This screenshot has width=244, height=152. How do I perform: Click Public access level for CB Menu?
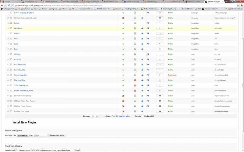(170, 59)
